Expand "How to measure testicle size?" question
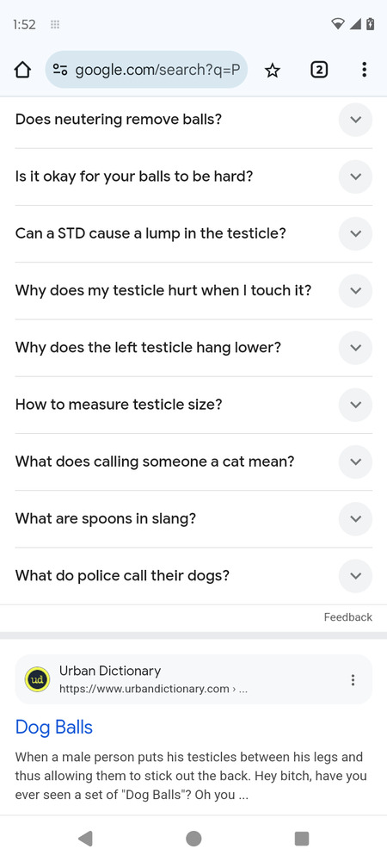 [x=193, y=405]
